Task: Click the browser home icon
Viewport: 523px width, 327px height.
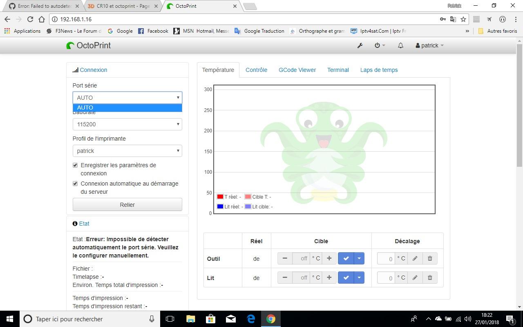Action: [x=41, y=19]
